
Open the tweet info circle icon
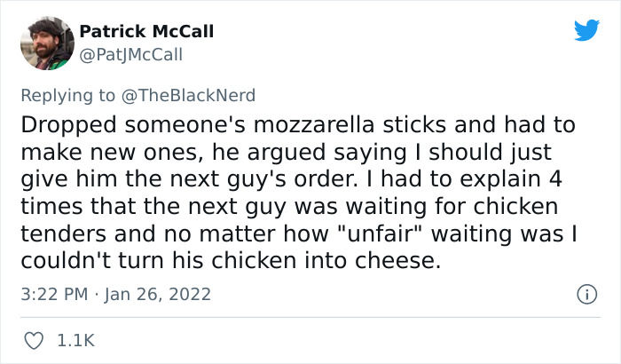584,293
